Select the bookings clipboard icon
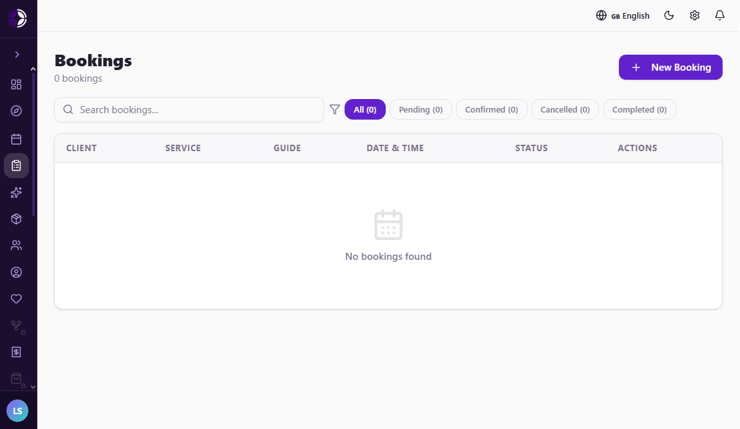The height and width of the screenshot is (429, 740). [16, 165]
